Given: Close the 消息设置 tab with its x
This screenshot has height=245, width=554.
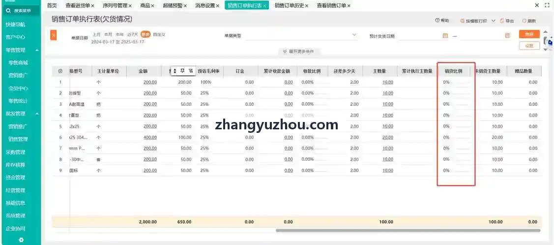Looking at the screenshot, I should coord(218,6).
